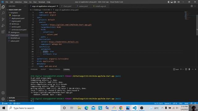198x111 pixels.
Task: Open editor more actions ellipsis
Action: click(195, 6)
